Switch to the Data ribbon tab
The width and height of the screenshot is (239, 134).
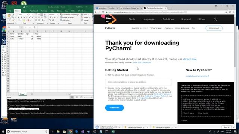point(52,11)
